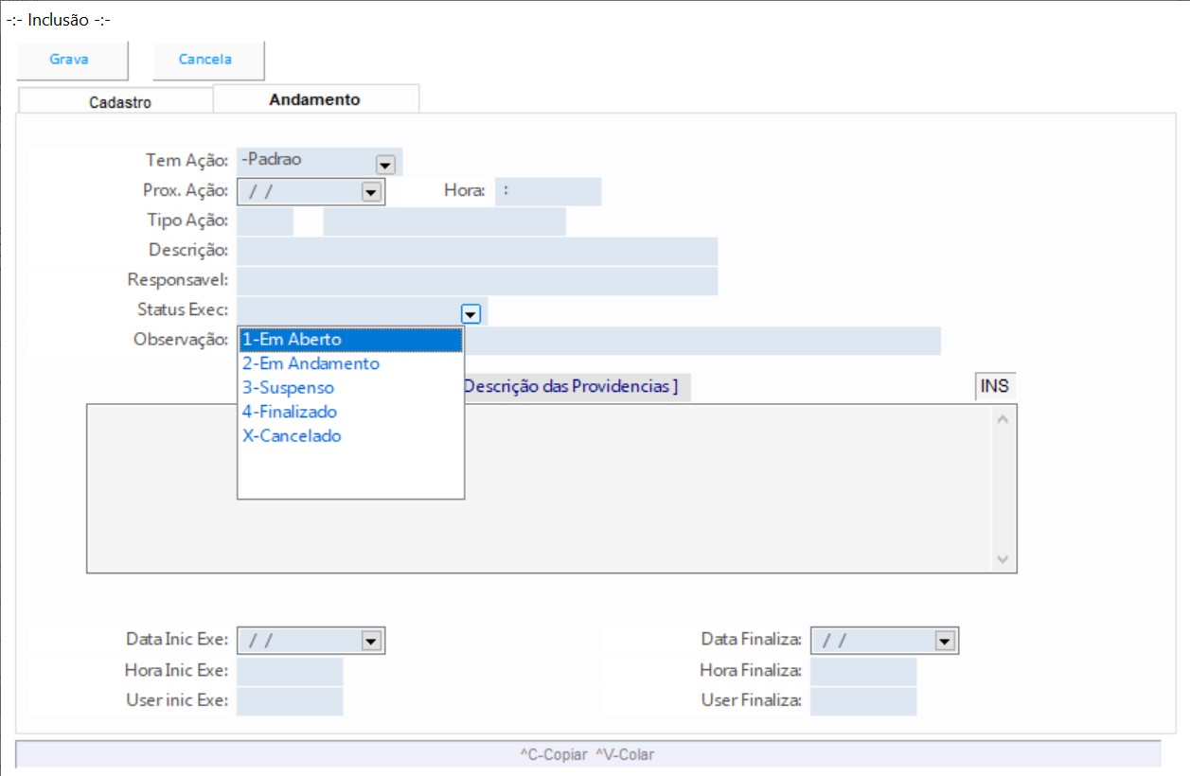The image size is (1190, 776).
Task: Pick the 3-Suspenso status option
Action: pyautogui.click(x=289, y=388)
